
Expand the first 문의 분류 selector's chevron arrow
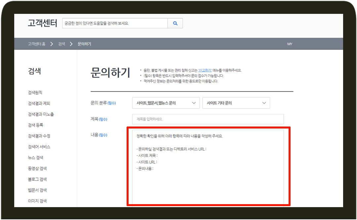click(194, 103)
